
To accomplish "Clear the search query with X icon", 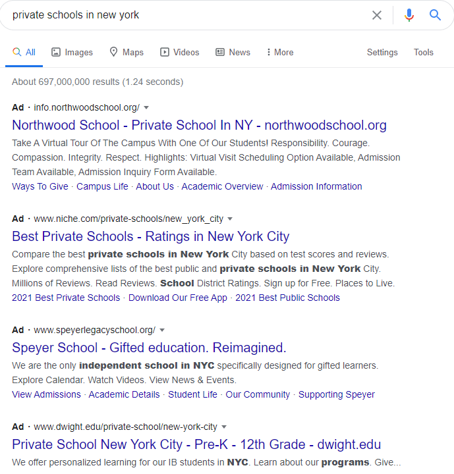I will (x=377, y=15).
